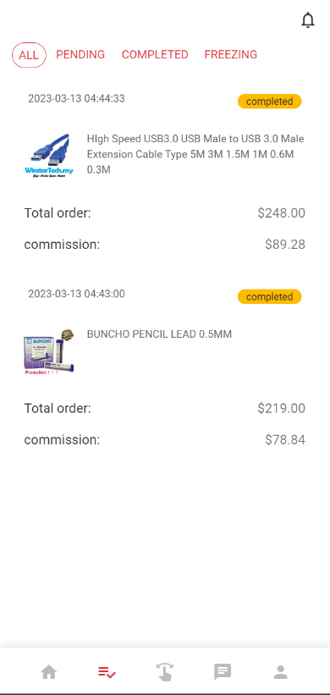Go to Home via the house icon

49,672
